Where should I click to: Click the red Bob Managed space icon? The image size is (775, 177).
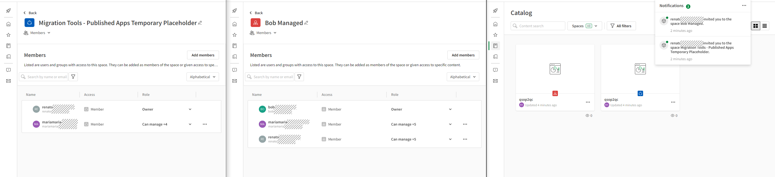coord(255,23)
